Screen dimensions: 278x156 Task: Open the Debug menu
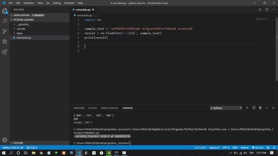(x=57, y=3)
